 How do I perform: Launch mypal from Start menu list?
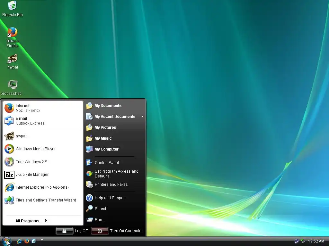coord(43,136)
